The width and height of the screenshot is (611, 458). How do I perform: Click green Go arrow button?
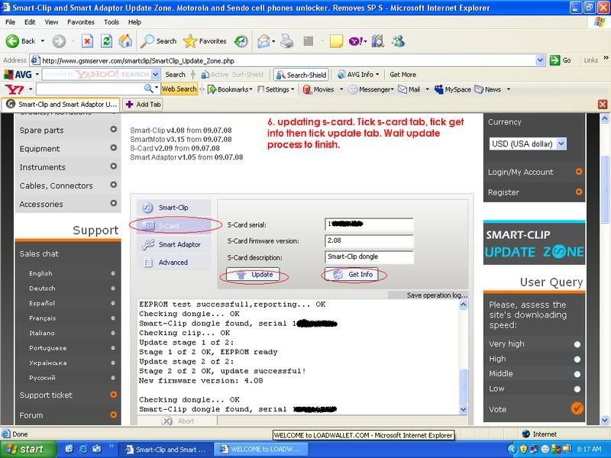pos(554,60)
